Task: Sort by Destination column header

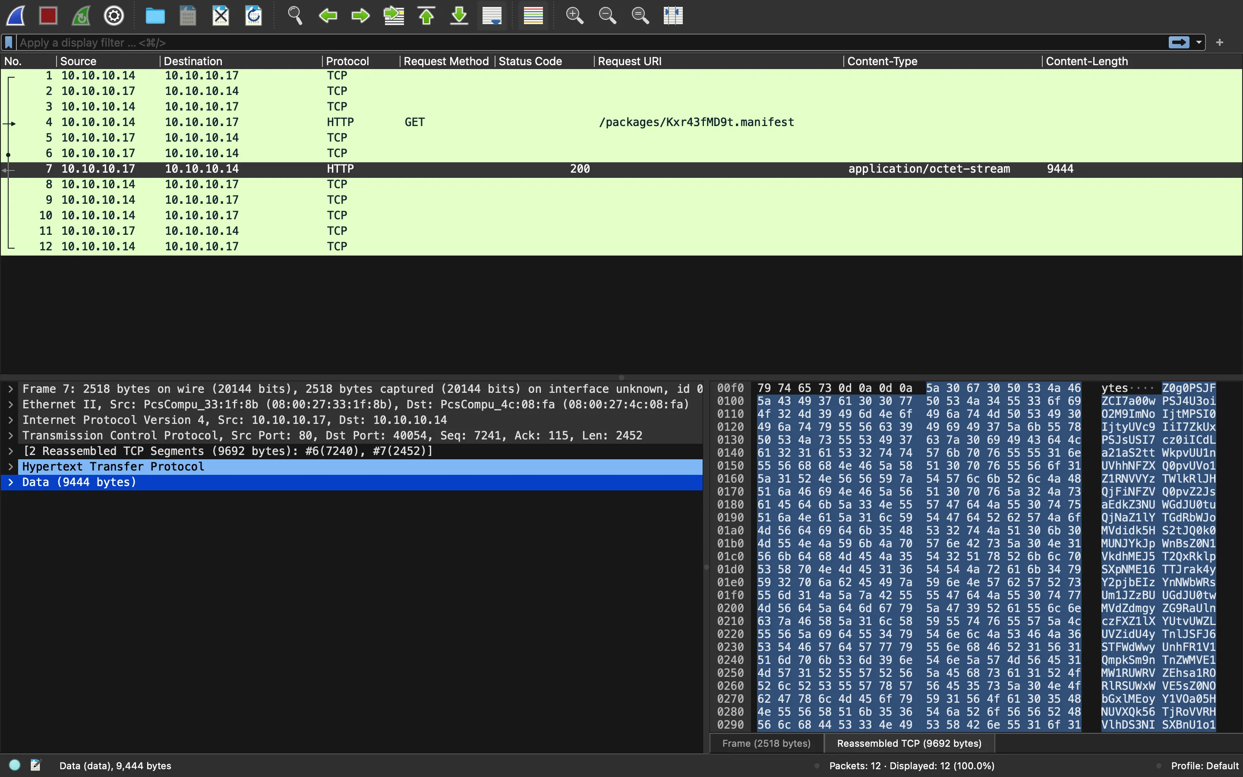Action: [x=241, y=61]
